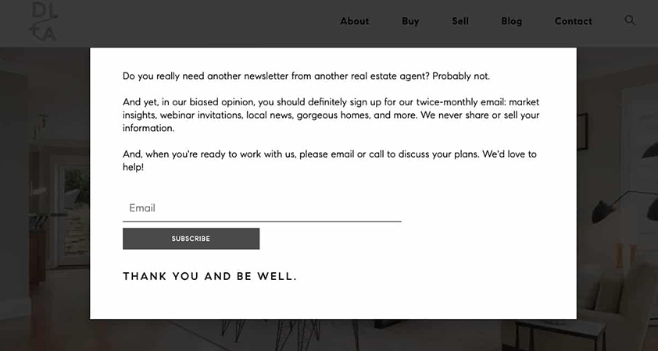
Task: Click the paragraph starting "And, when you're ready"
Action: click(330, 161)
